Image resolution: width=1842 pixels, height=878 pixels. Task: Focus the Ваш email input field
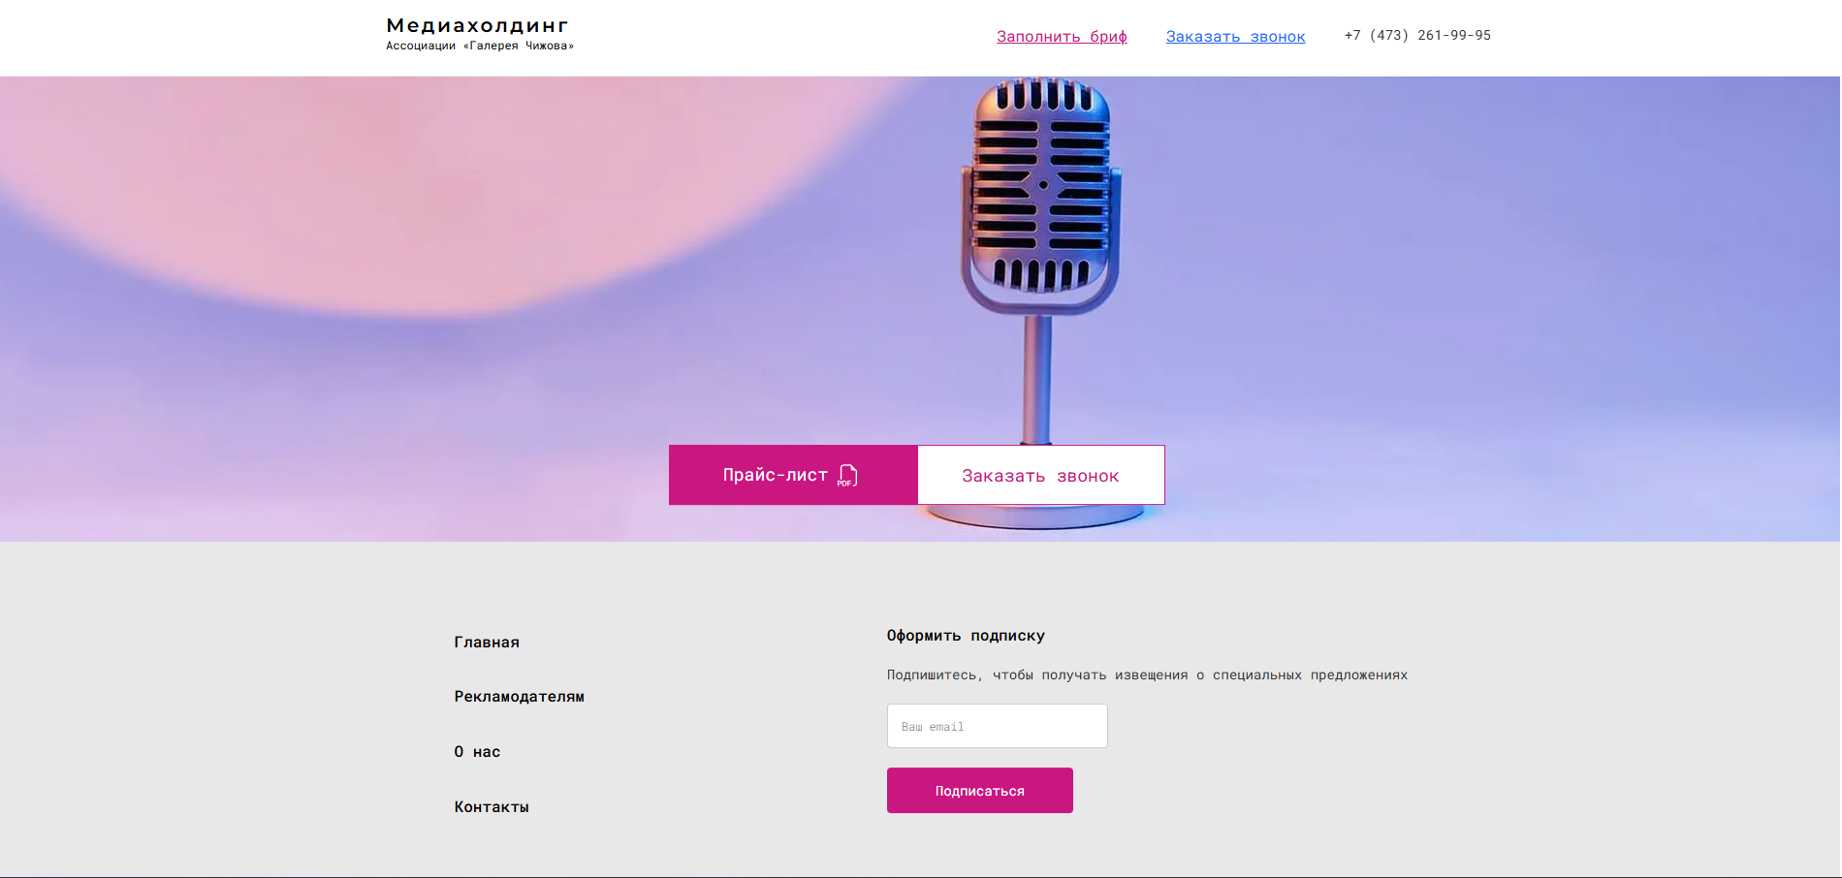tap(997, 726)
